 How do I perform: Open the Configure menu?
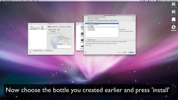pyautogui.click(x=28, y=1)
